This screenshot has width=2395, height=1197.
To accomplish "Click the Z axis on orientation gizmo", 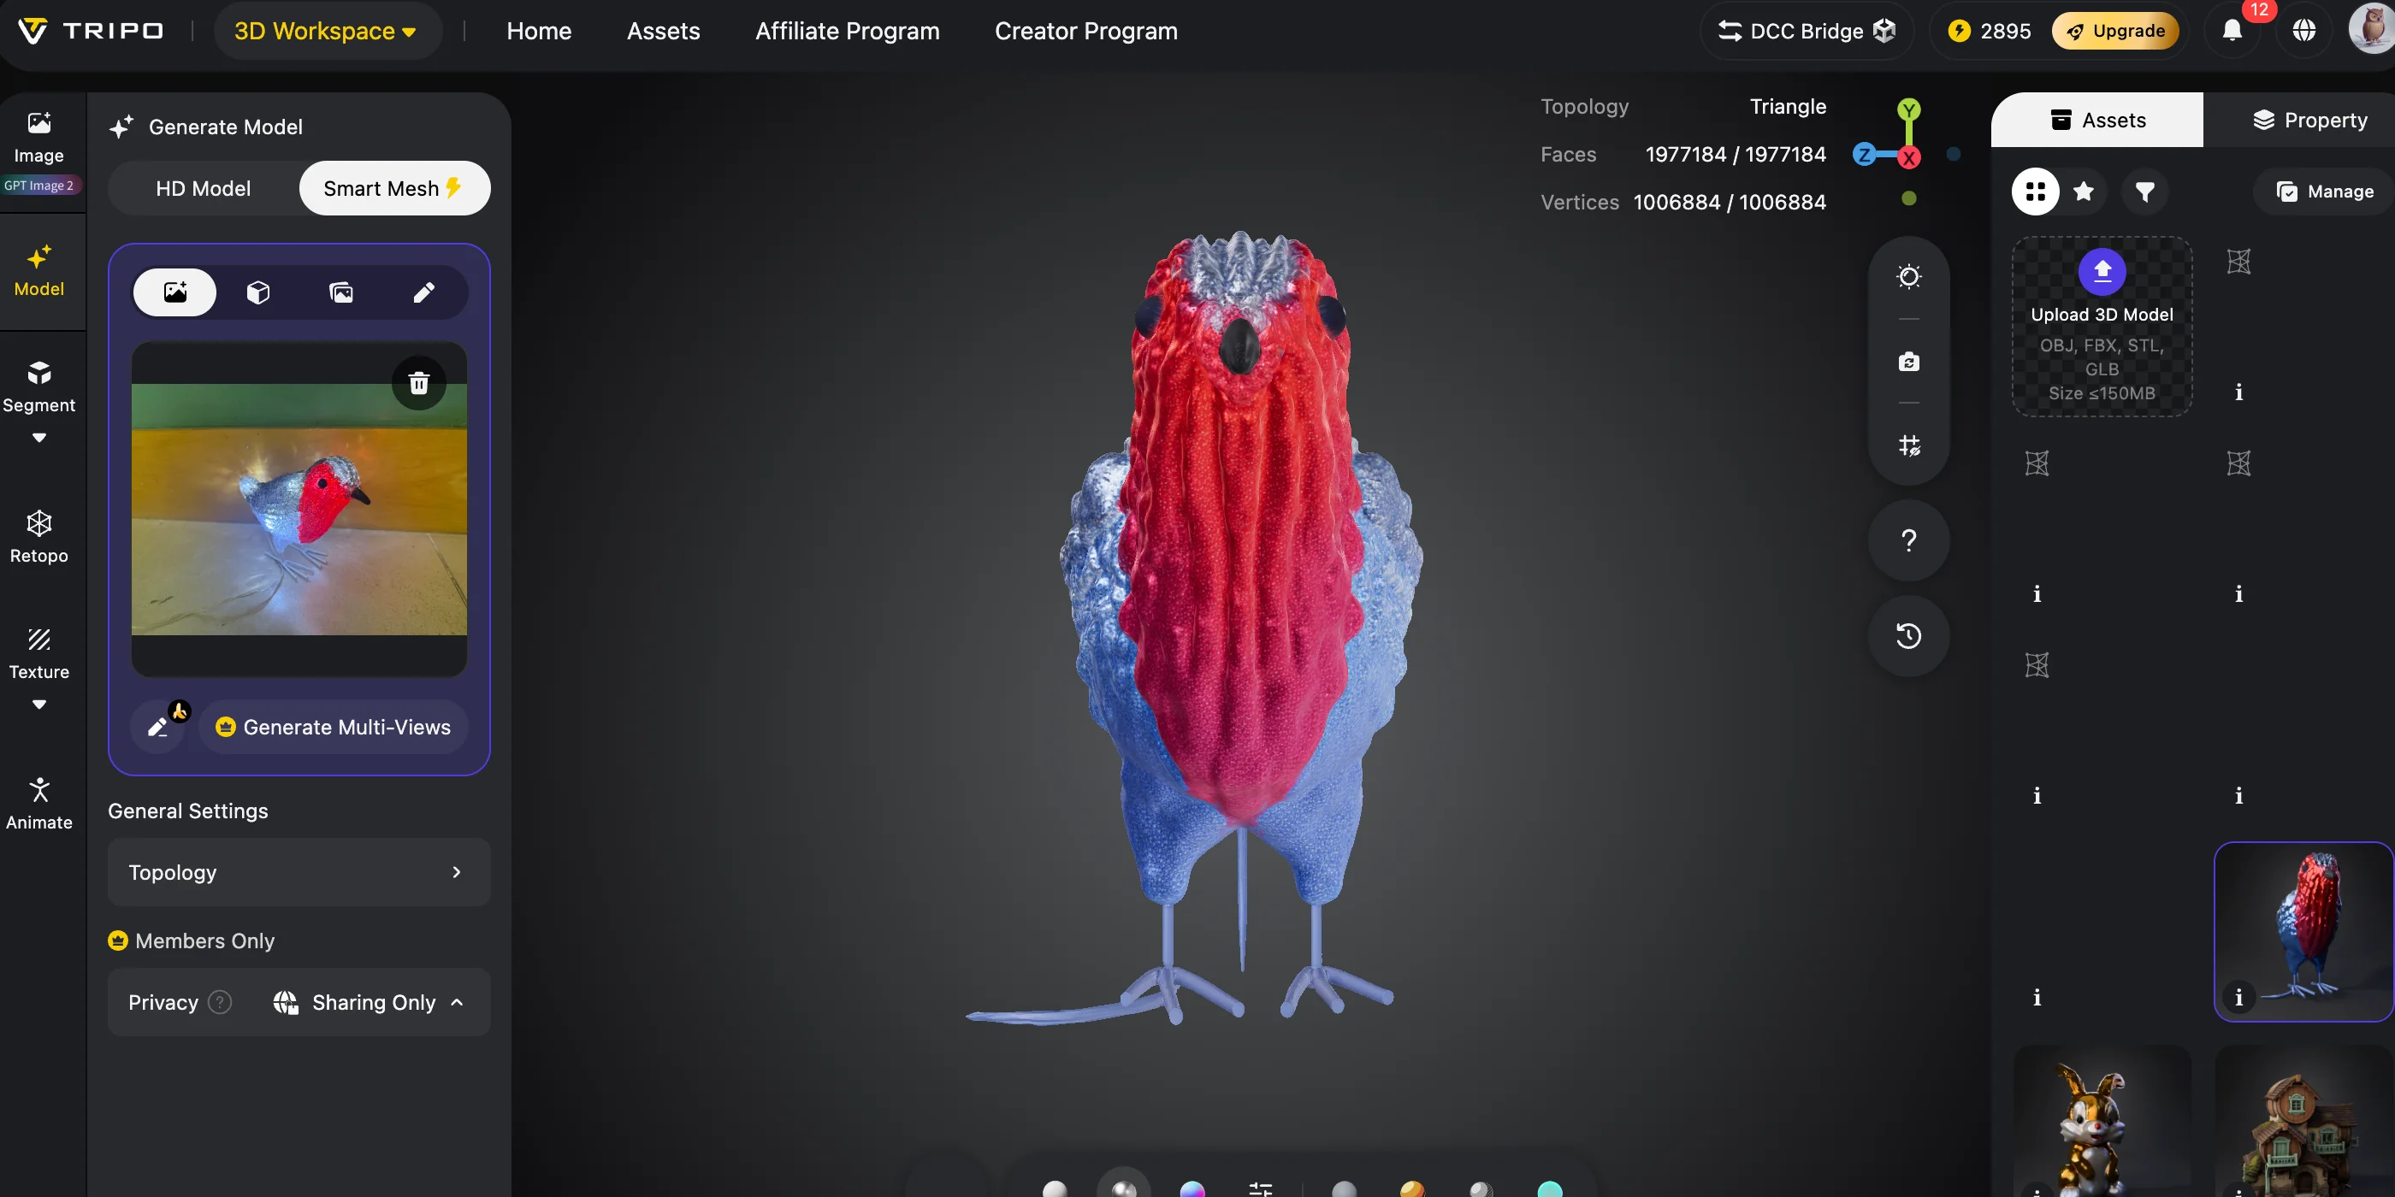I will click(1864, 154).
